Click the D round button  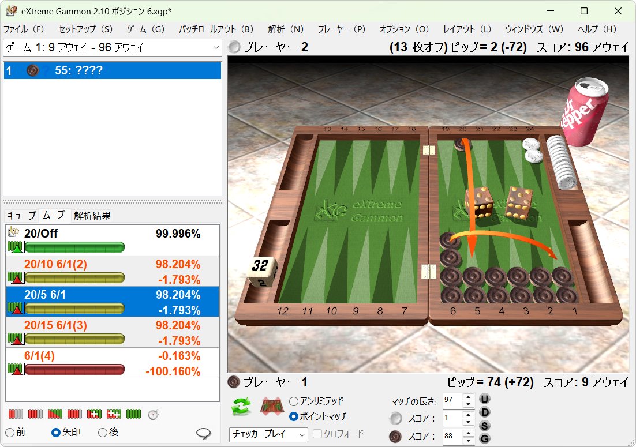[x=484, y=412]
